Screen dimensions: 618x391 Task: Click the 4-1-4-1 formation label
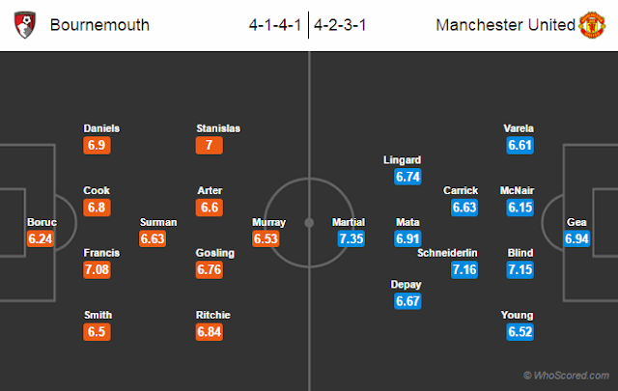pos(275,25)
